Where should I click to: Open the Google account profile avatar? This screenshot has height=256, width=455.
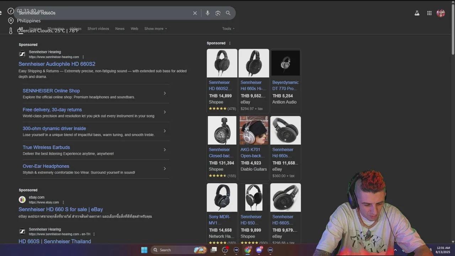[x=441, y=13]
